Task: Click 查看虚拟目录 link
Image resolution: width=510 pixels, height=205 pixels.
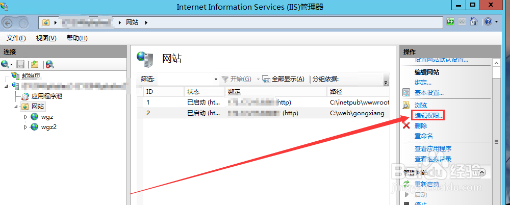Action: tap(433, 159)
